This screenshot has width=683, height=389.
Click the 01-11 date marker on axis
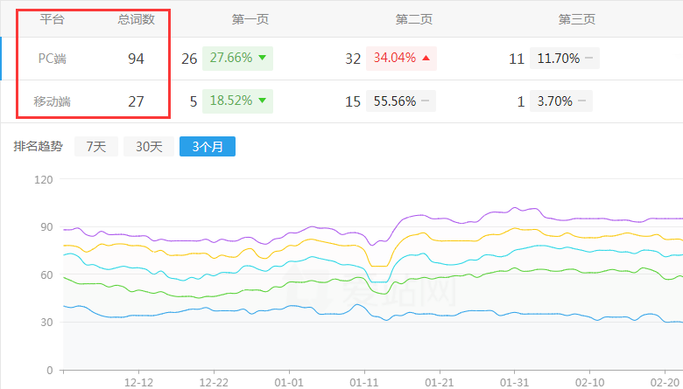click(x=363, y=383)
